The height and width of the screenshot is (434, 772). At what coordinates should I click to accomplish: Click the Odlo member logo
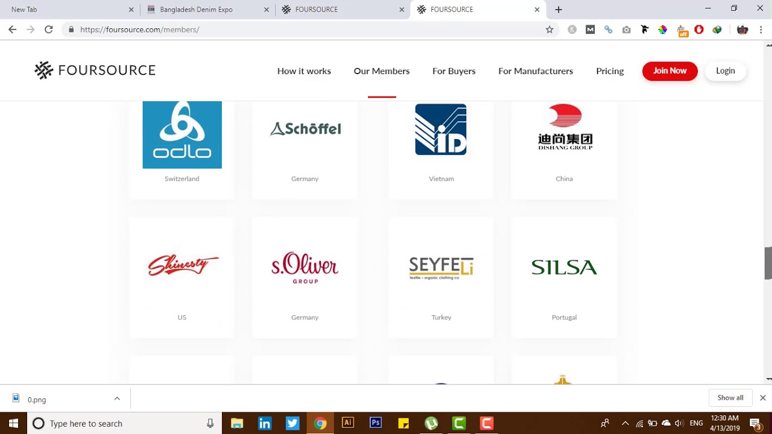tap(182, 135)
